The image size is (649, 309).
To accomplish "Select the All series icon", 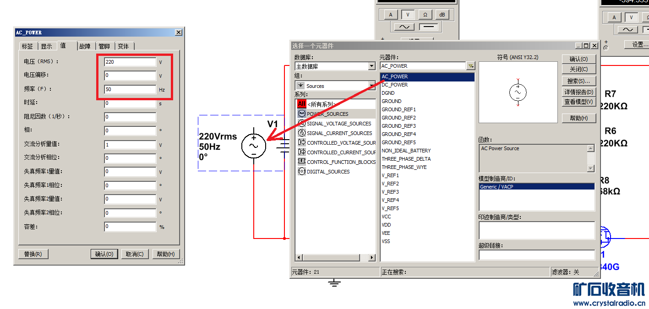I will point(301,104).
